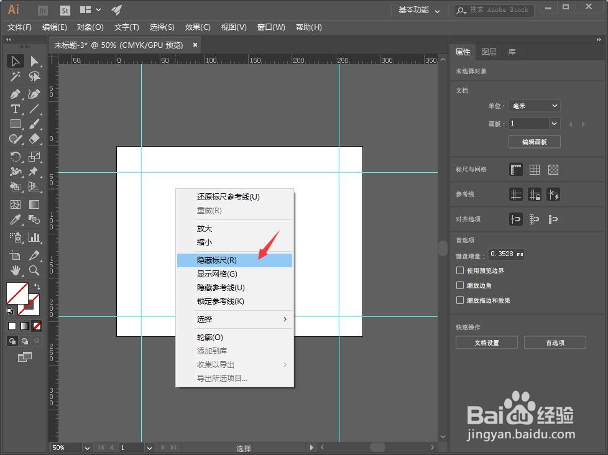Click the 键盘增量 value field
This screenshot has width=608, height=455.
coord(506,254)
